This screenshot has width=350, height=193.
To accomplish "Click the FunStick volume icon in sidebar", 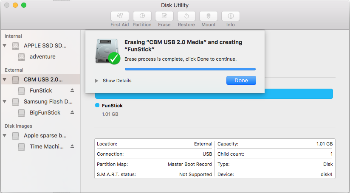I will pos(21,90).
